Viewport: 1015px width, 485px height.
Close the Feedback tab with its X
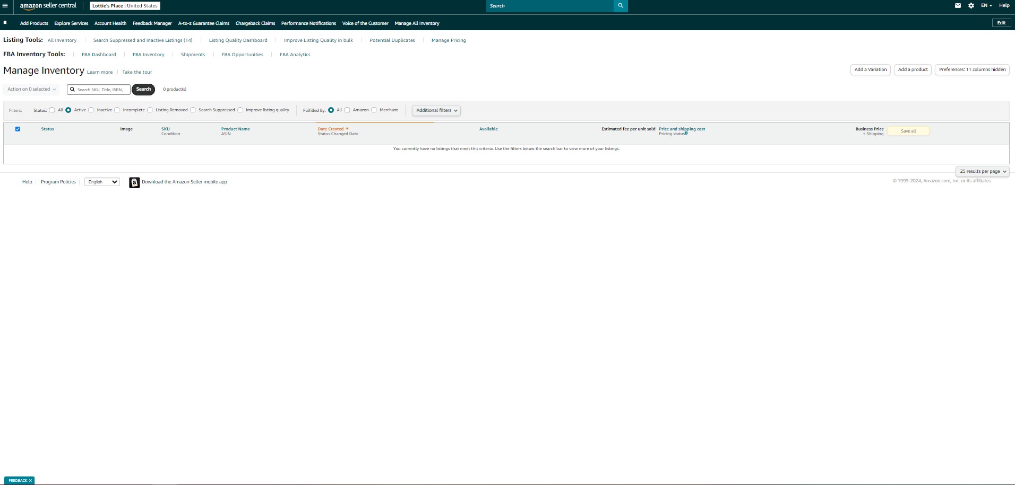31,481
